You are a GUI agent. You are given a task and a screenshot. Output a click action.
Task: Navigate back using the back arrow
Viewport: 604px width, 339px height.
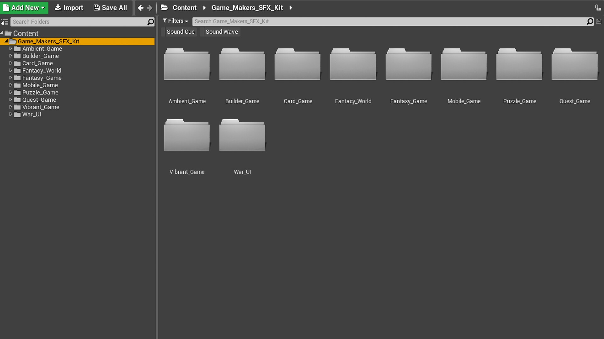point(140,8)
